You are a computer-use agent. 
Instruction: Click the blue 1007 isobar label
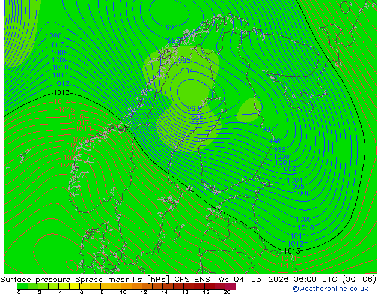[x=56, y=45]
